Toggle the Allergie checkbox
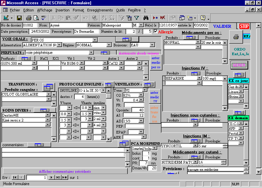The image size is (262, 188). click(x=156, y=31)
